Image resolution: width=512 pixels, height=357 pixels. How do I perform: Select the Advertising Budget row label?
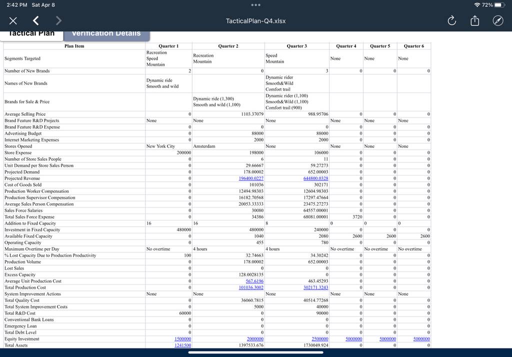click(x=23, y=133)
